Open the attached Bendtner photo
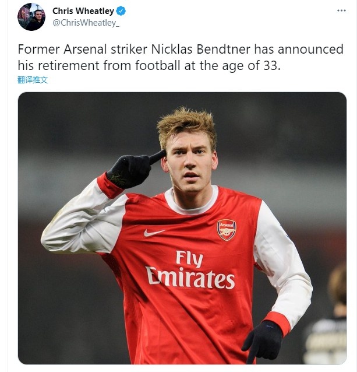Image resolution: width=357 pixels, height=372 pixels. 182,227
